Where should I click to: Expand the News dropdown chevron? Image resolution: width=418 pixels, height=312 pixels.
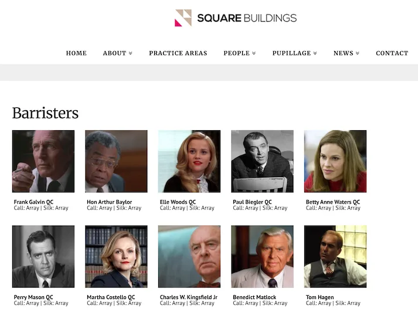coord(358,53)
